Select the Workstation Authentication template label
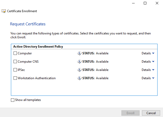 tap(37, 78)
